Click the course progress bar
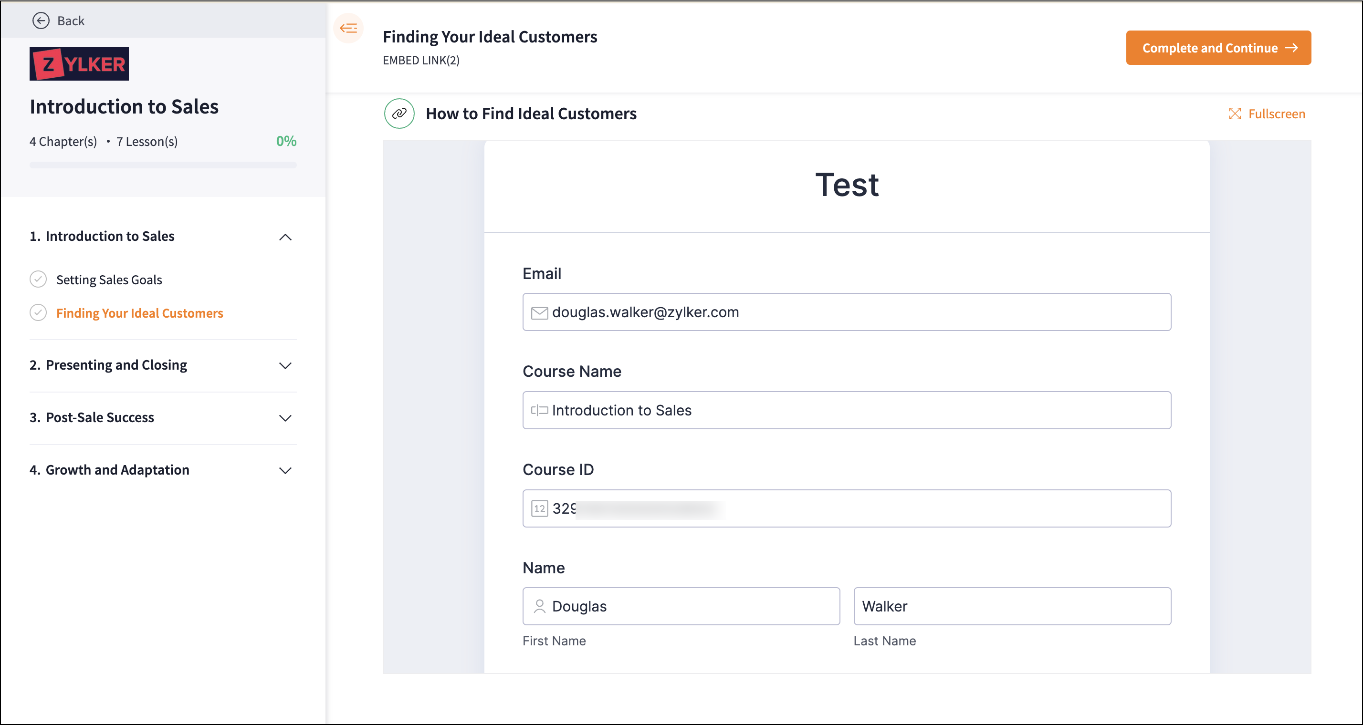The height and width of the screenshot is (725, 1363). 163,165
